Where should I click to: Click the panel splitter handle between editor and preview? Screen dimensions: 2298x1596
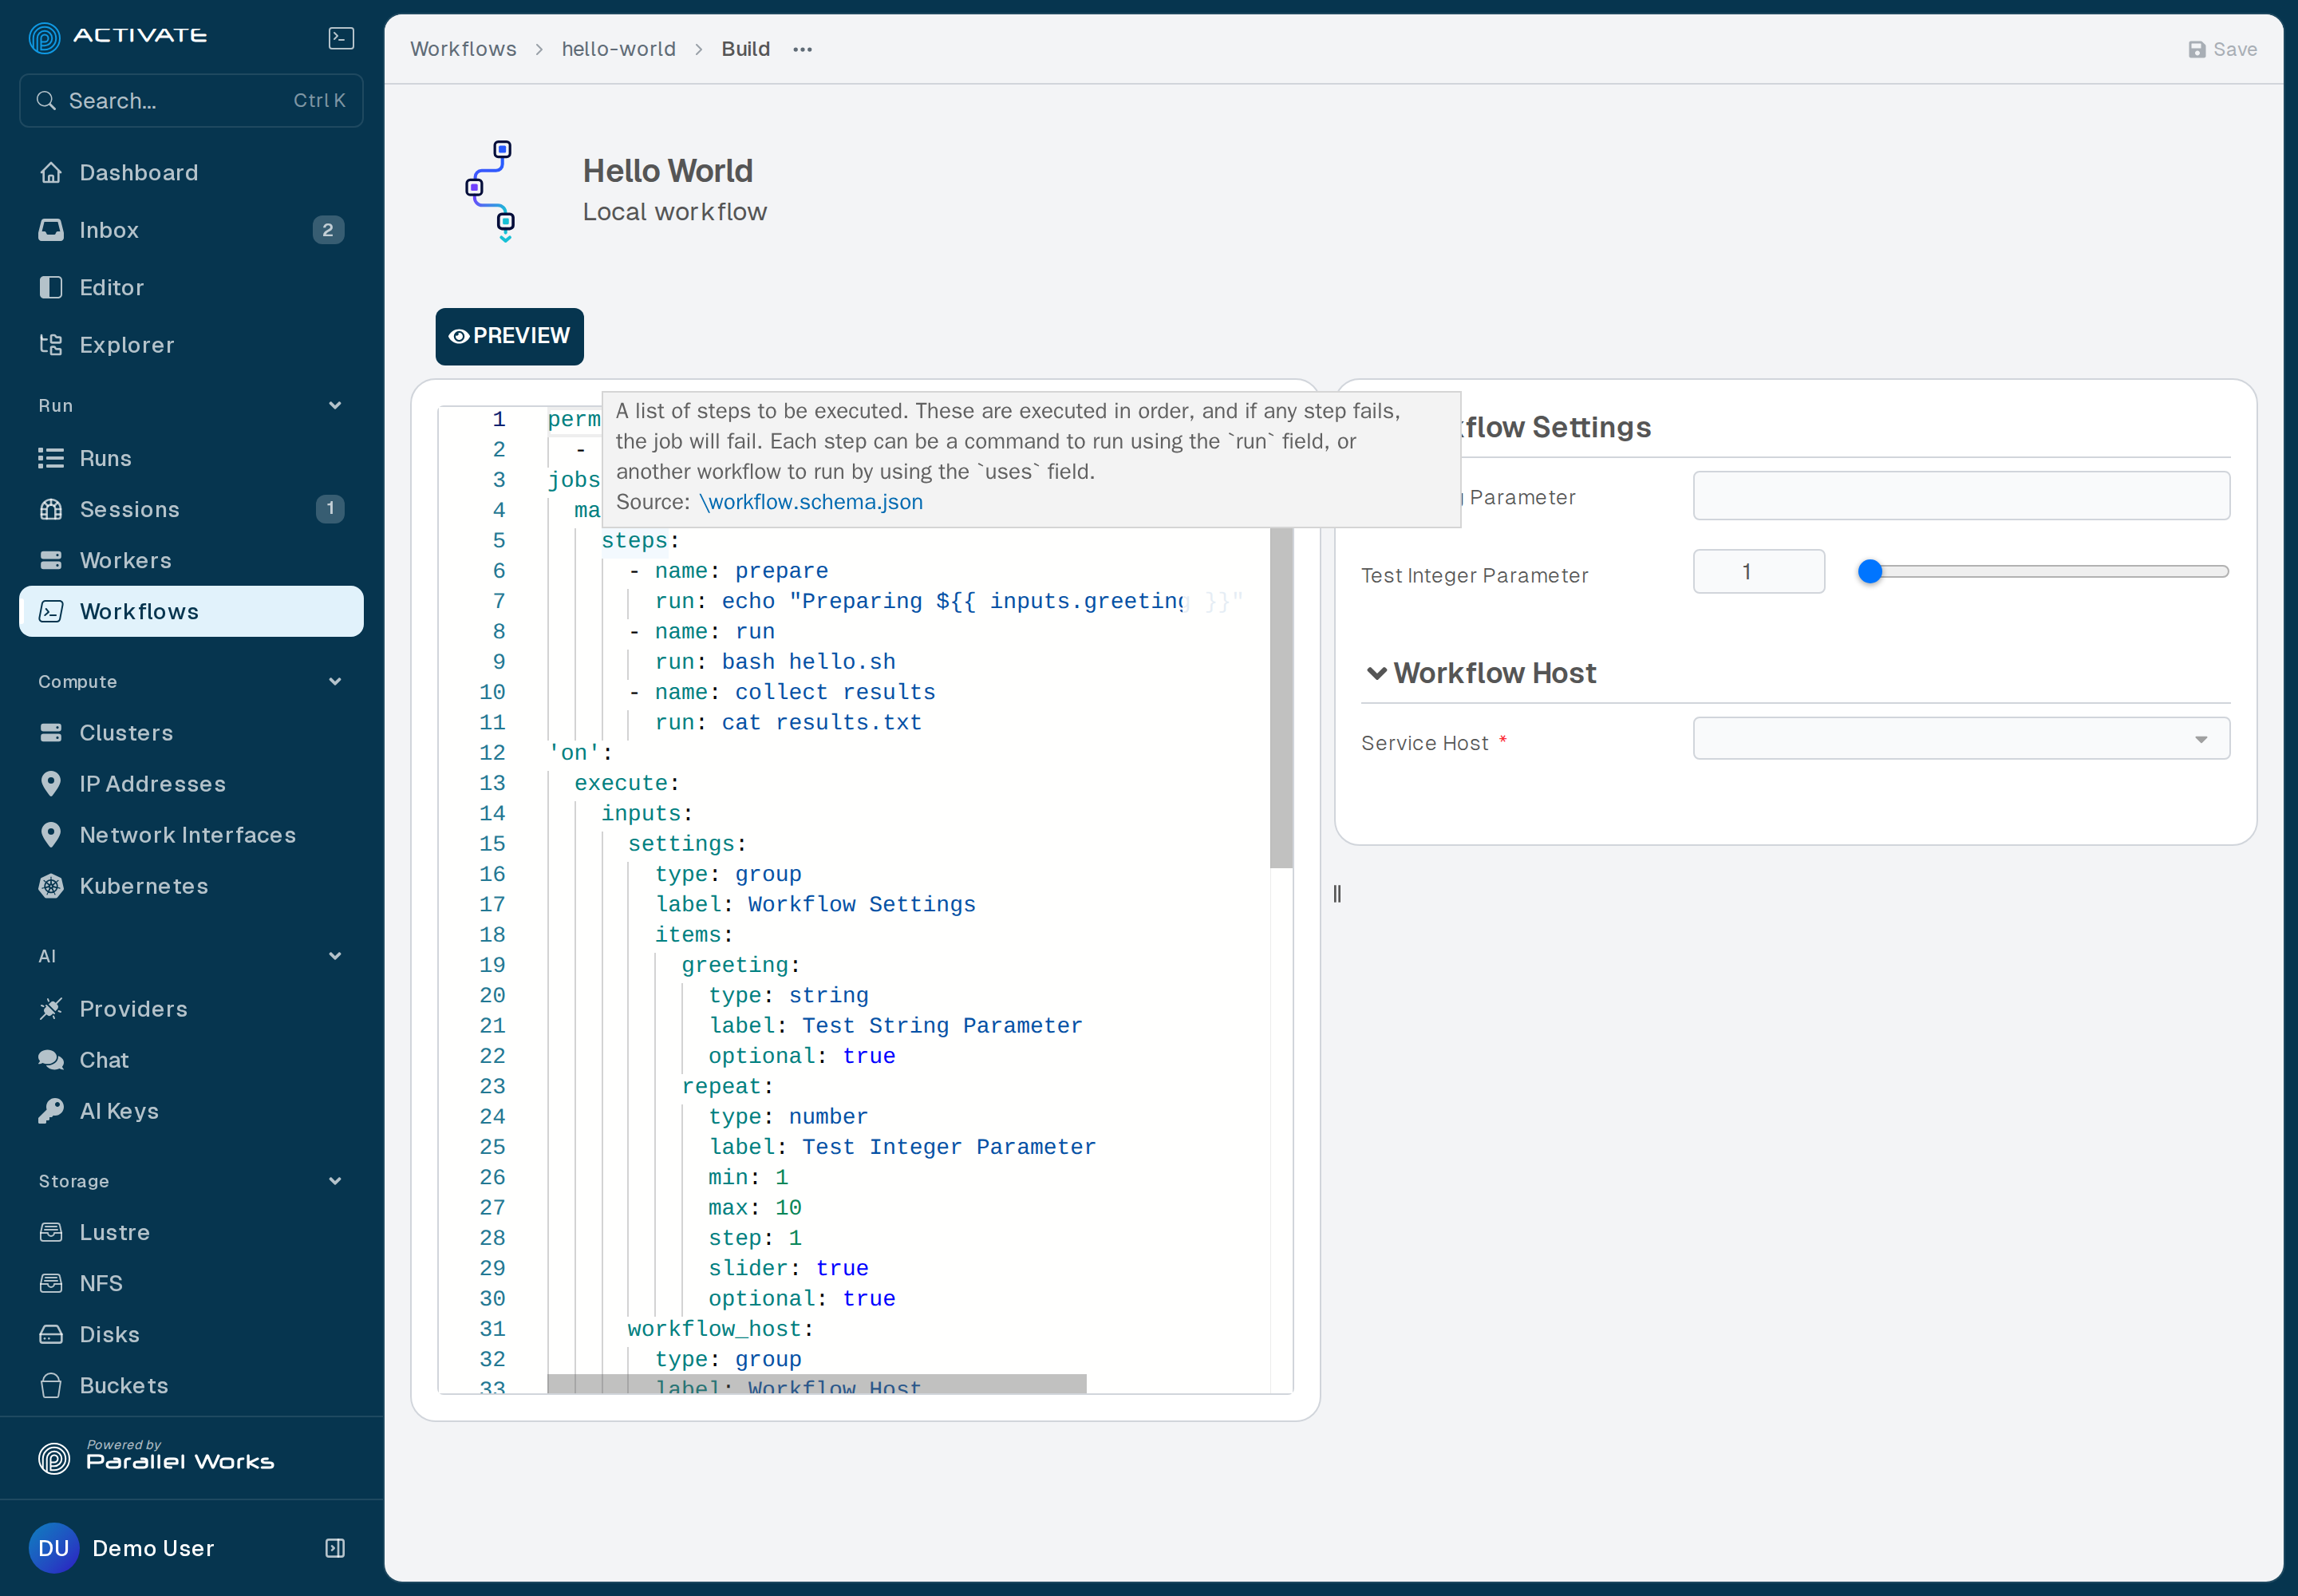click(x=1337, y=894)
